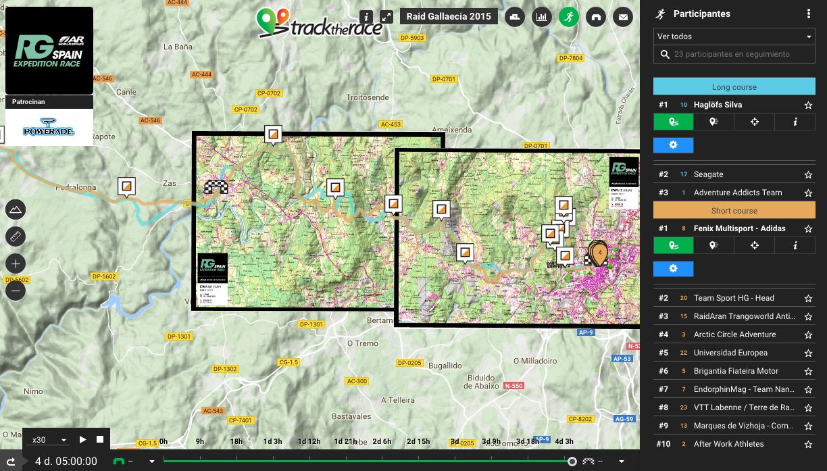The height and width of the screenshot is (471, 827).
Task: Select the Short course section header
Action: pyautogui.click(x=734, y=211)
